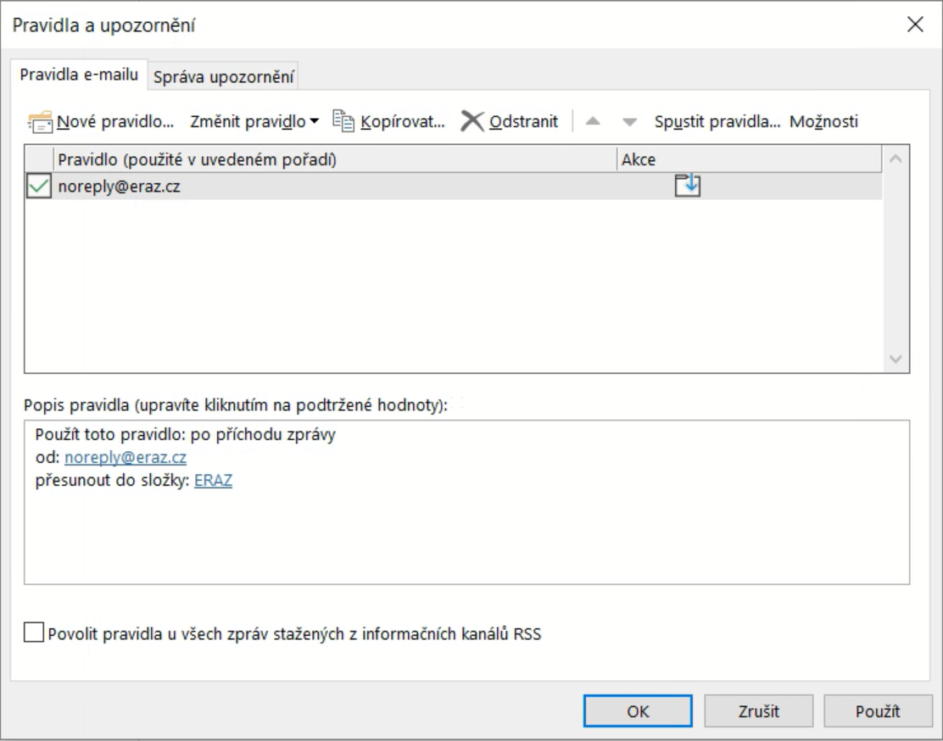Image resolution: width=943 pixels, height=741 pixels.
Task: Click the Nové pravidlo envelope icon
Action: point(41,122)
